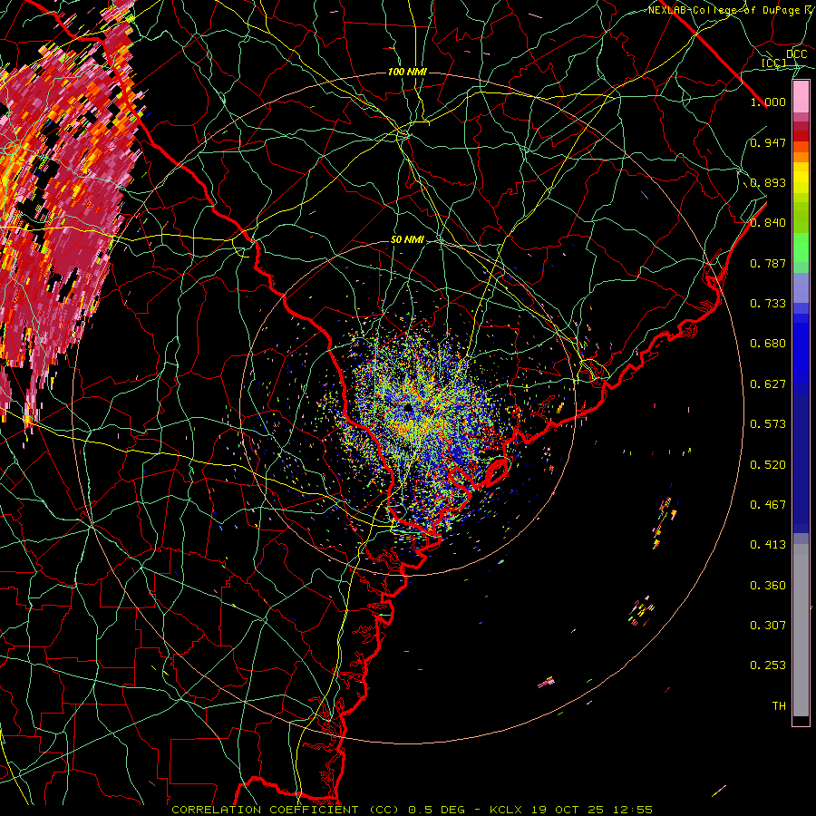Click the DCC label above color scale
The width and height of the screenshot is (816, 816).
796,54
